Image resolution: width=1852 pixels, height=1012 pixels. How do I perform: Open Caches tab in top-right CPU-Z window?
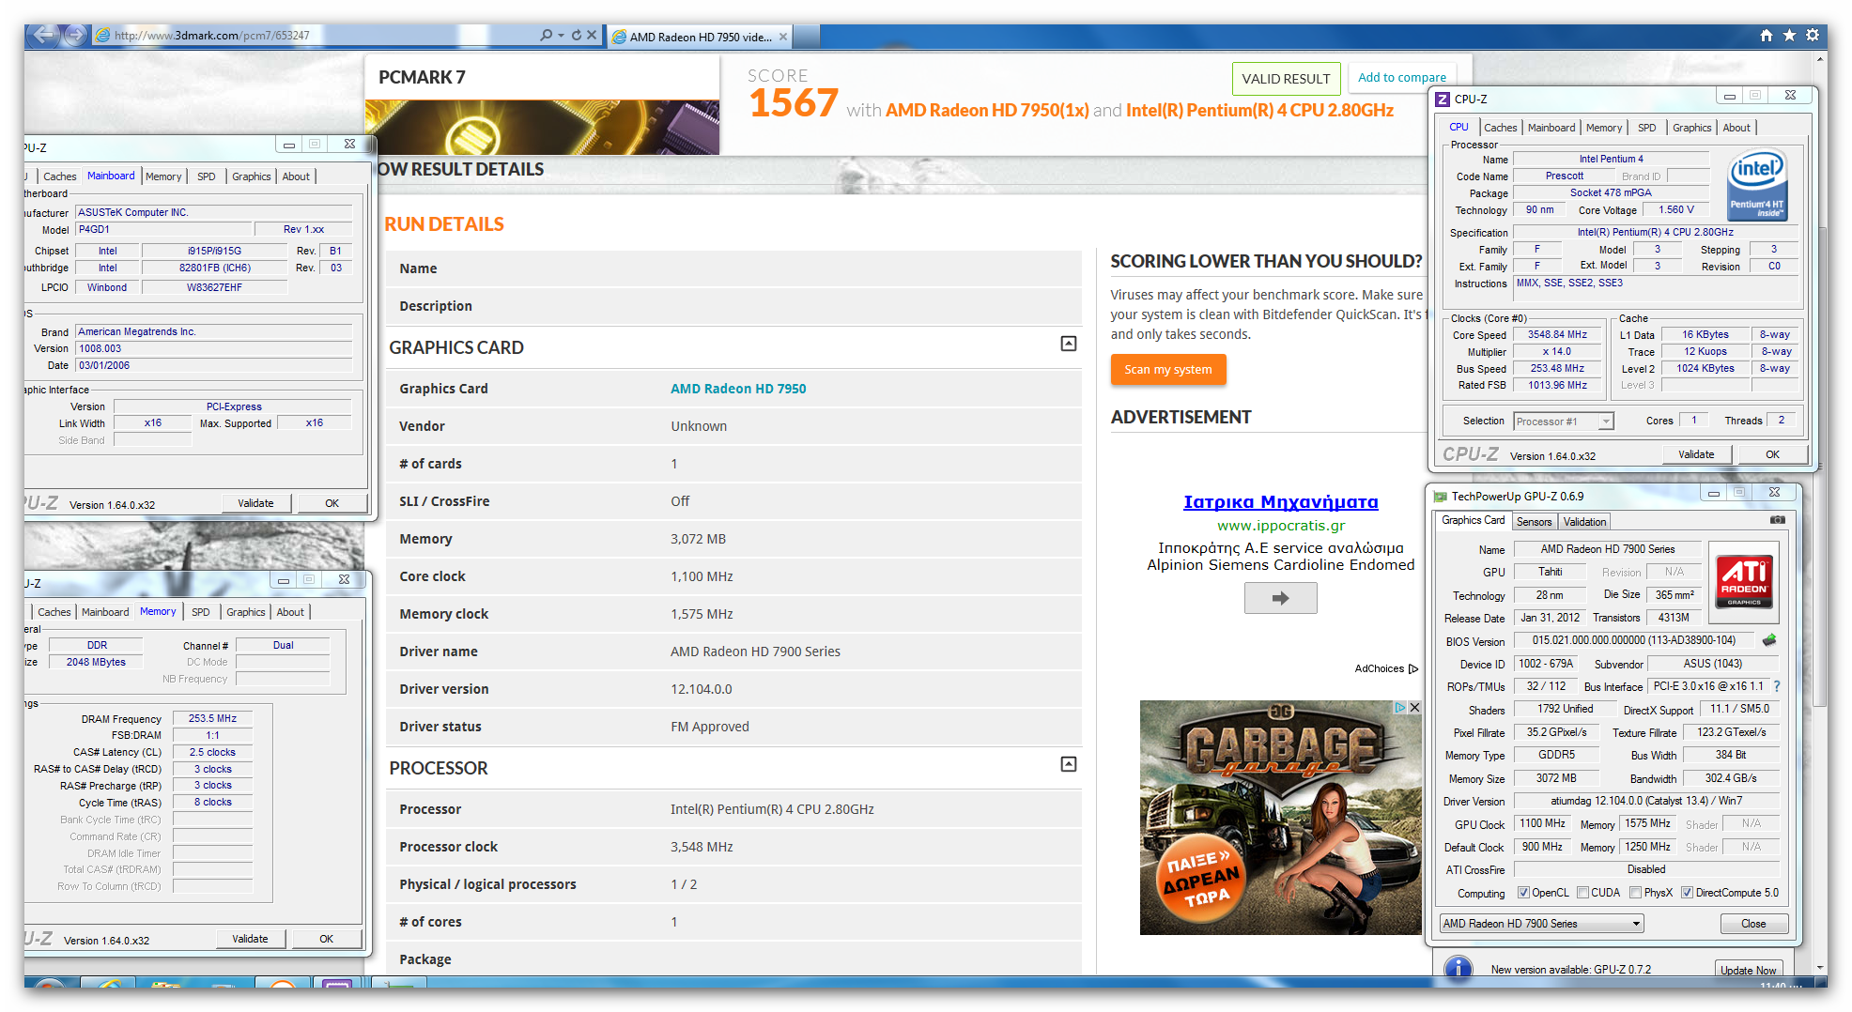(1500, 128)
